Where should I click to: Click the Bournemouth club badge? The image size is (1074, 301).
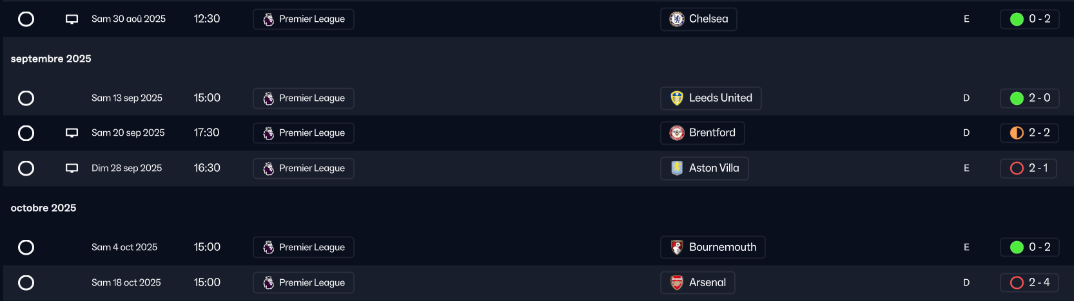point(676,247)
